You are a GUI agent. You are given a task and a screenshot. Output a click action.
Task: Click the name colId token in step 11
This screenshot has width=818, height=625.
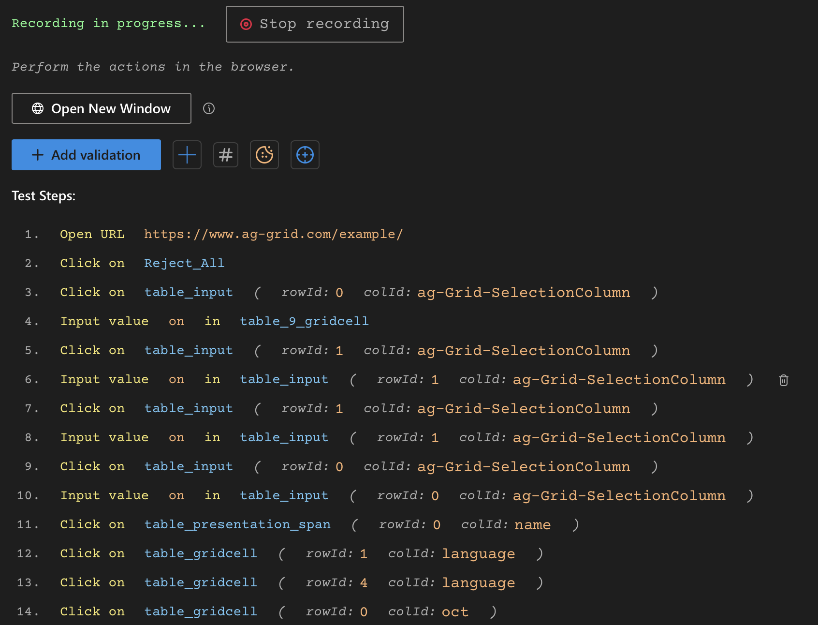(x=532, y=524)
